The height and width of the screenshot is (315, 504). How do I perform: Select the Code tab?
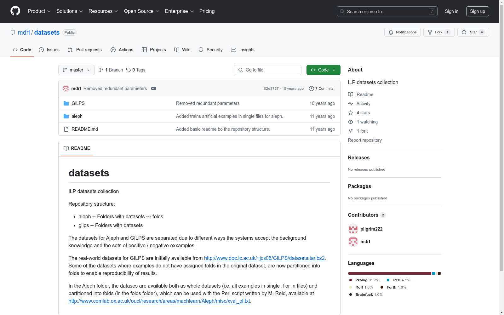click(22, 50)
